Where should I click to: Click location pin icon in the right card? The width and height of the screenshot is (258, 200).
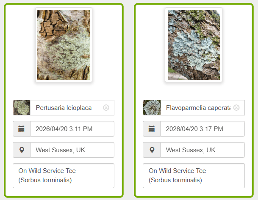point(152,150)
